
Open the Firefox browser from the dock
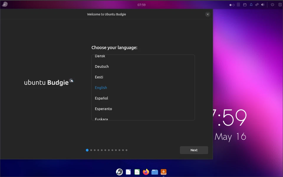(146, 172)
